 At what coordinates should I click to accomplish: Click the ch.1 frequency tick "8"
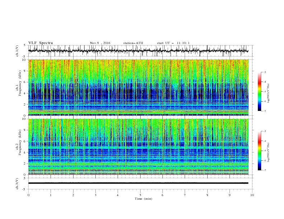pos(25,71)
